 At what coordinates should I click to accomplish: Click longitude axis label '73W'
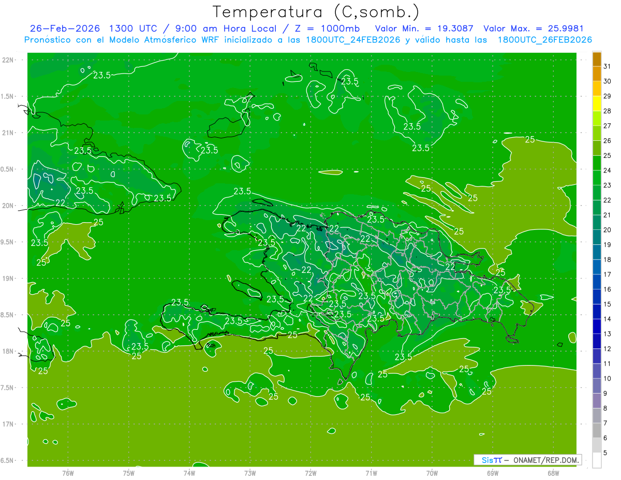click(250, 473)
